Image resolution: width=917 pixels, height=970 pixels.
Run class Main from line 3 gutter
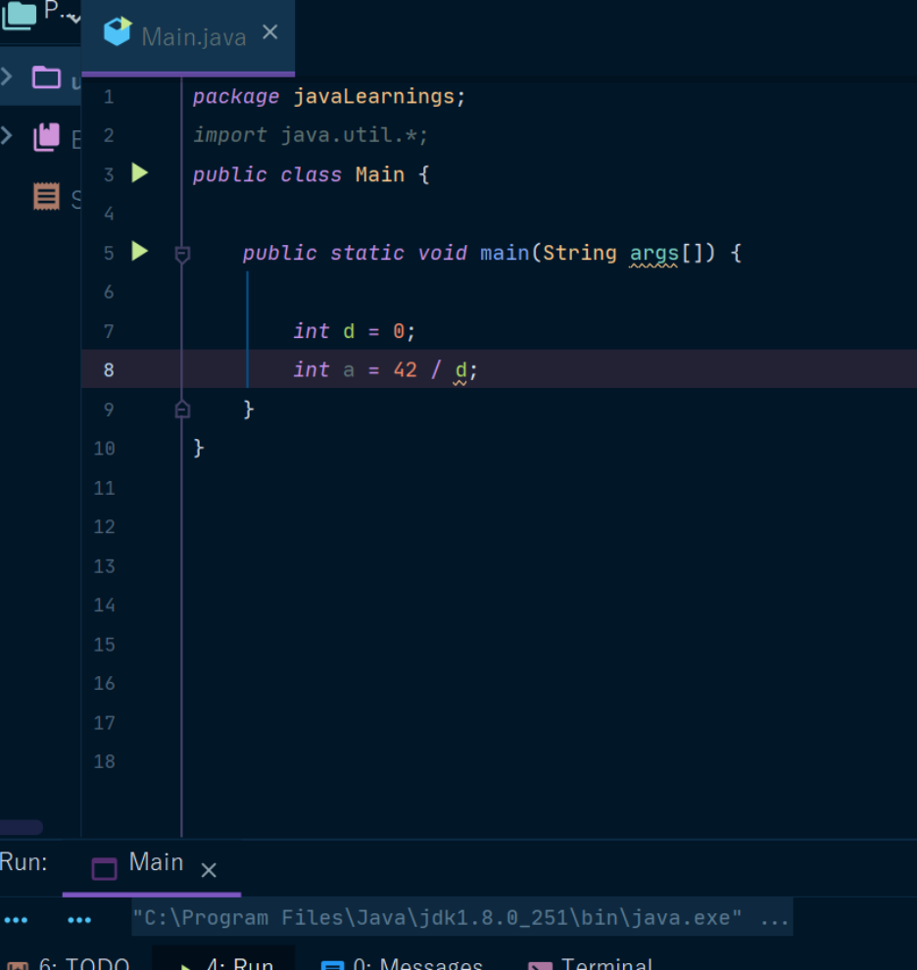pyautogui.click(x=140, y=173)
